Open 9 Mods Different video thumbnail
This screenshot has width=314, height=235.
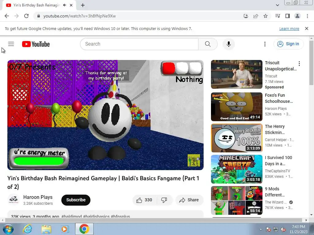(x=236, y=200)
